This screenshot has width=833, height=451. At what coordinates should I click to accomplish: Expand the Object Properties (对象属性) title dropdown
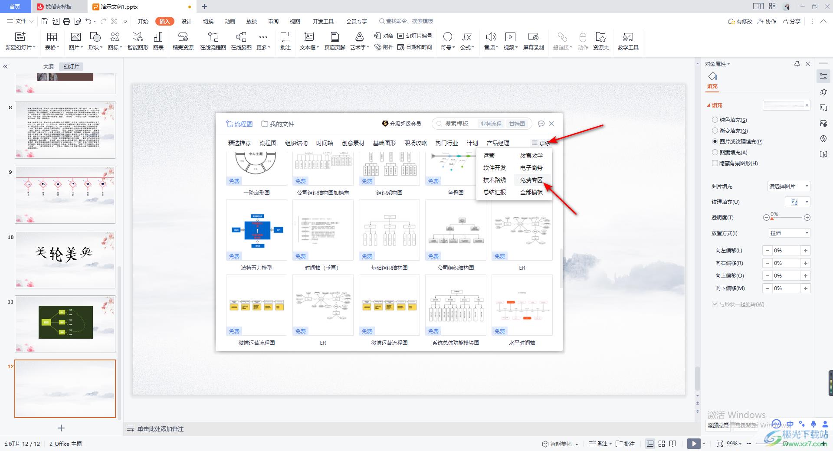(x=718, y=64)
